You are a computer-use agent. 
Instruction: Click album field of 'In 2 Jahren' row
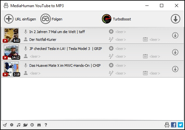pos(121,32)
